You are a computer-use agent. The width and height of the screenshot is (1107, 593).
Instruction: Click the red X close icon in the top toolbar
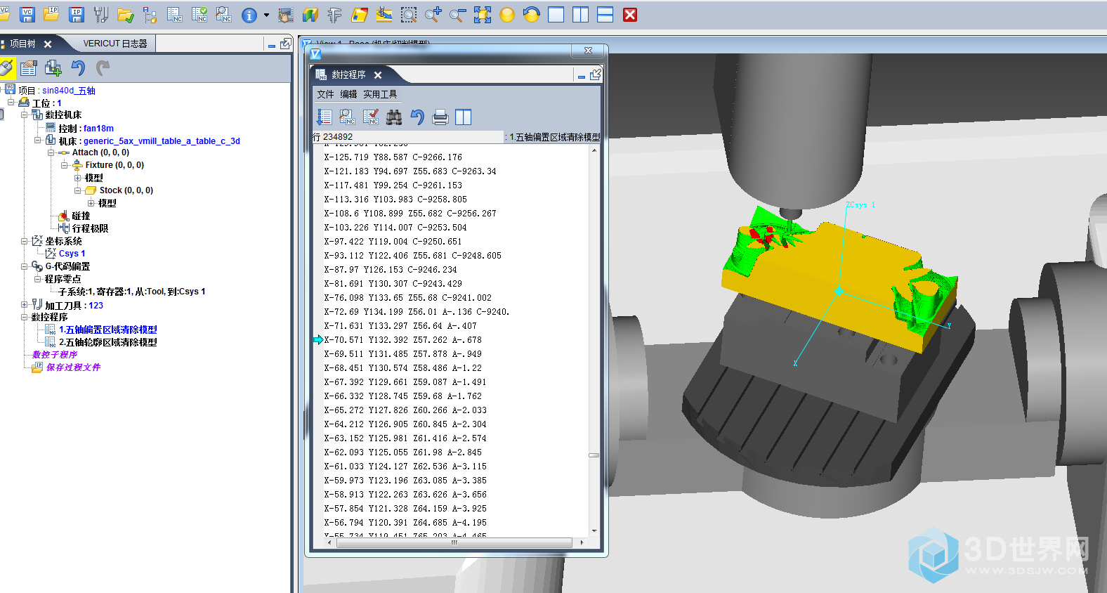tap(630, 14)
